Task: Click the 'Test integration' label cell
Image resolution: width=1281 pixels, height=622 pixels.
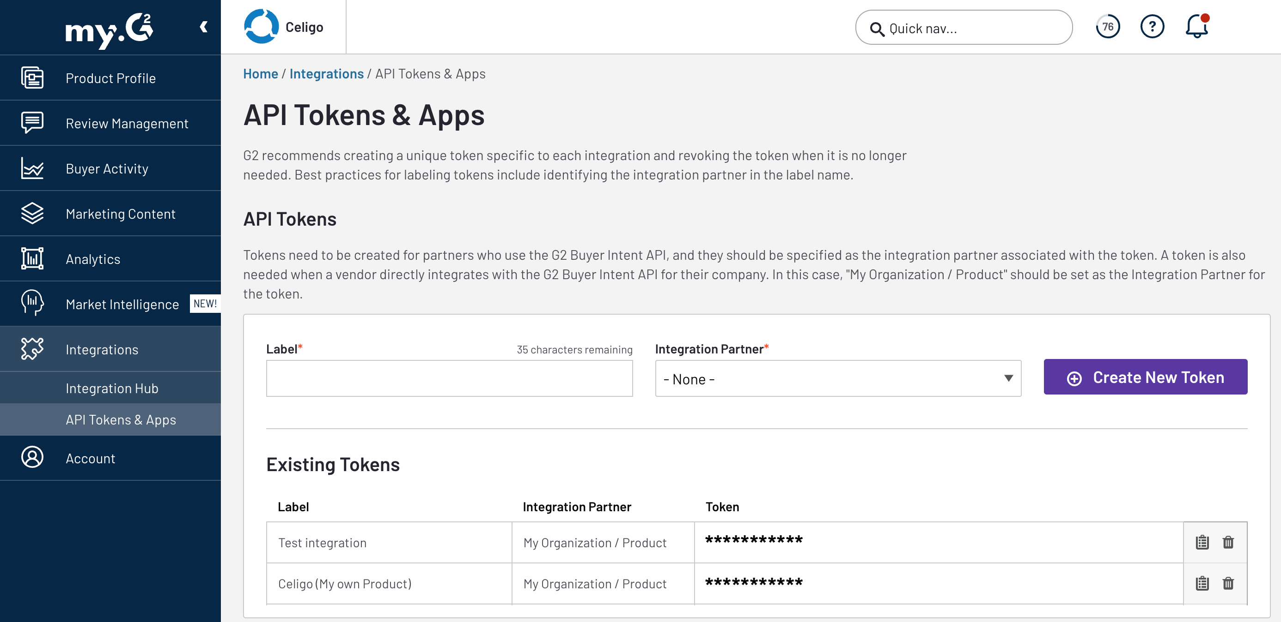Action: click(389, 543)
